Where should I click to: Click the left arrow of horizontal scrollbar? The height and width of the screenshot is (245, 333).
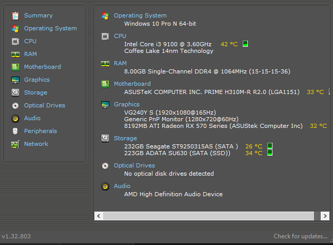click(x=99, y=216)
